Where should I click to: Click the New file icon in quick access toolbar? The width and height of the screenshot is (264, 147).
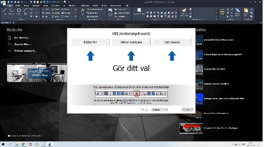tap(8, 2)
